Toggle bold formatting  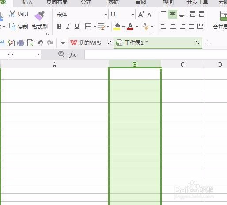coord(59,27)
